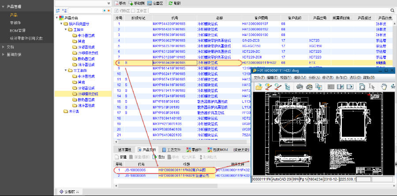Select the highlighted 冷却模块总成 folder under 非工装件

click(88, 94)
